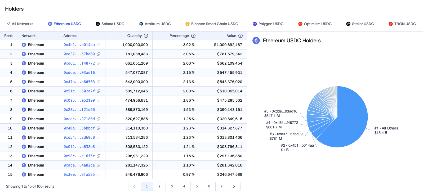Copy address 0x3ee...8fa585 icon
Screen dimensions: 423x193
click(99, 174)
